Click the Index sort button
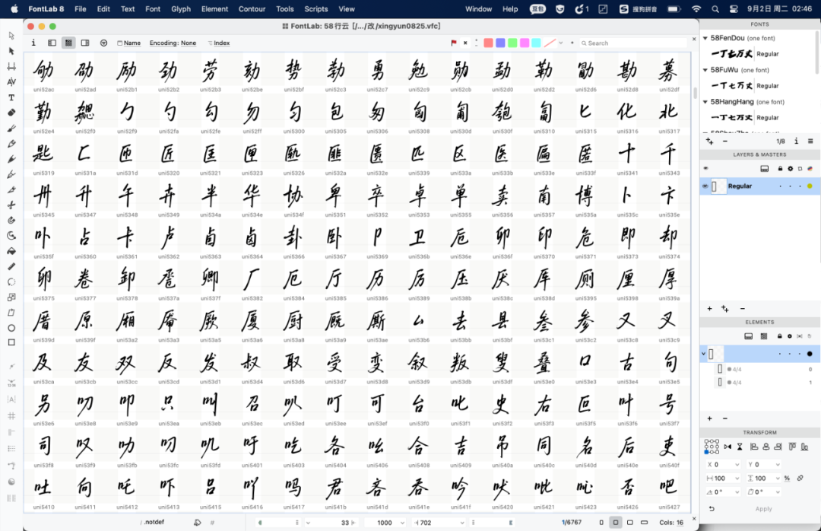The image size is (821, 531). (218, 43)
